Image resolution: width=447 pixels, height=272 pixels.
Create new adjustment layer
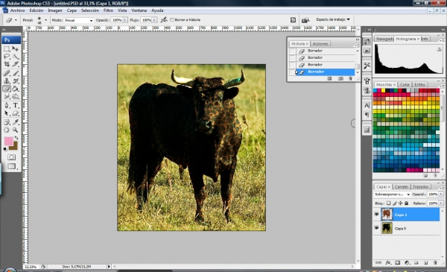(x=407, y=262)
